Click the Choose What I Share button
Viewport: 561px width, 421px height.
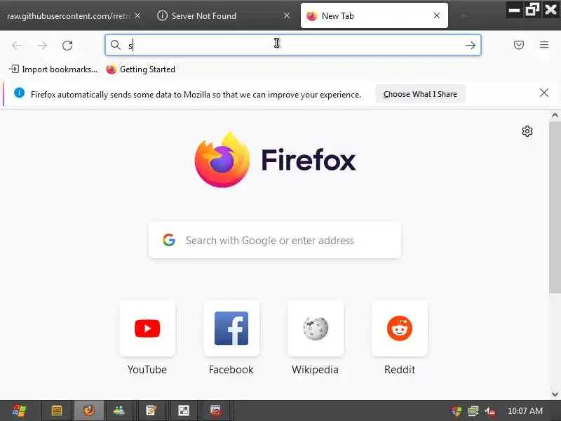[x=420, y=94]
